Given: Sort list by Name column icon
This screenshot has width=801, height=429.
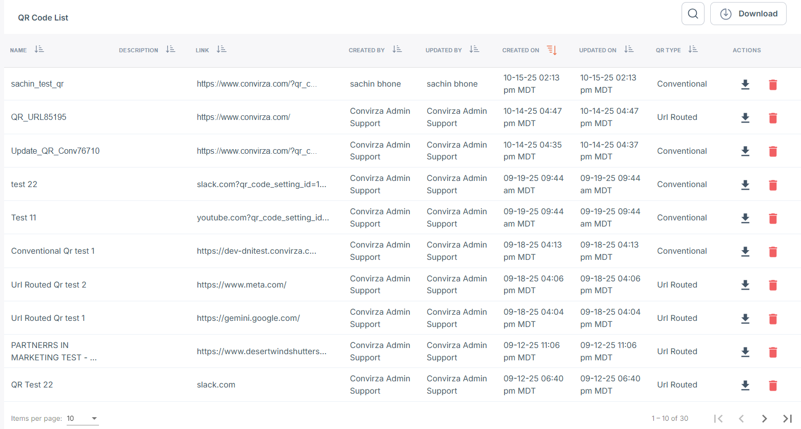Looking at the screenshot, I should (39, 50).
